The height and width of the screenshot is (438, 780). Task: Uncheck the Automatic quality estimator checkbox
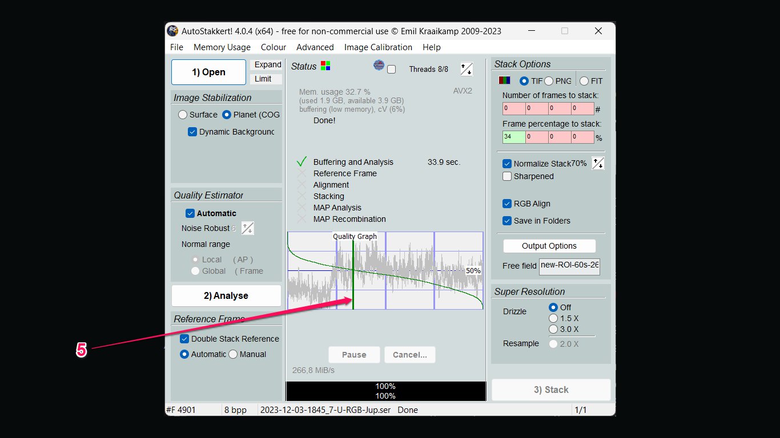190,213
